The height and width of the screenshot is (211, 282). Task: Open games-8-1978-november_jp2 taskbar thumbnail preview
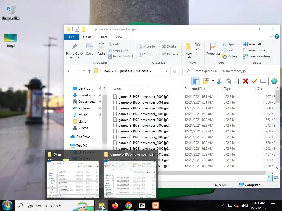pos(130,179)
